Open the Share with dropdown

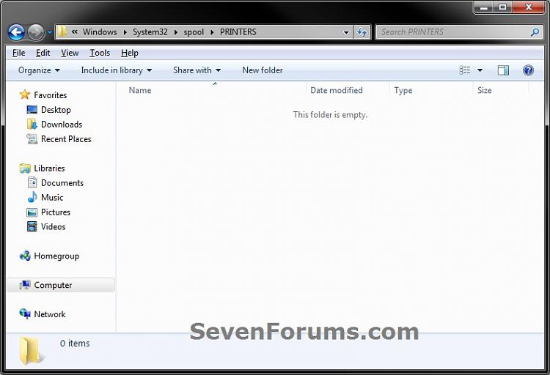(x=197, y=70)
